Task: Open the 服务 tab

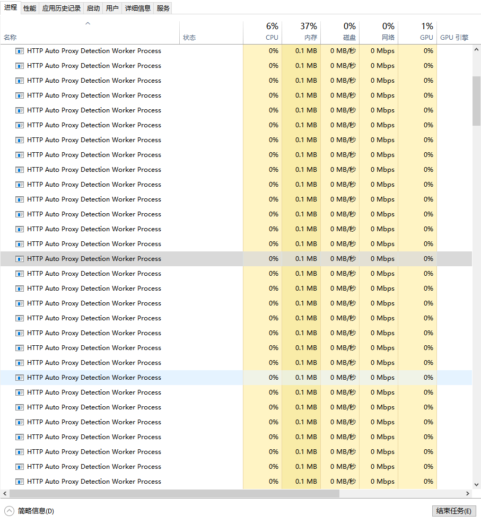Action: [163, 7]
